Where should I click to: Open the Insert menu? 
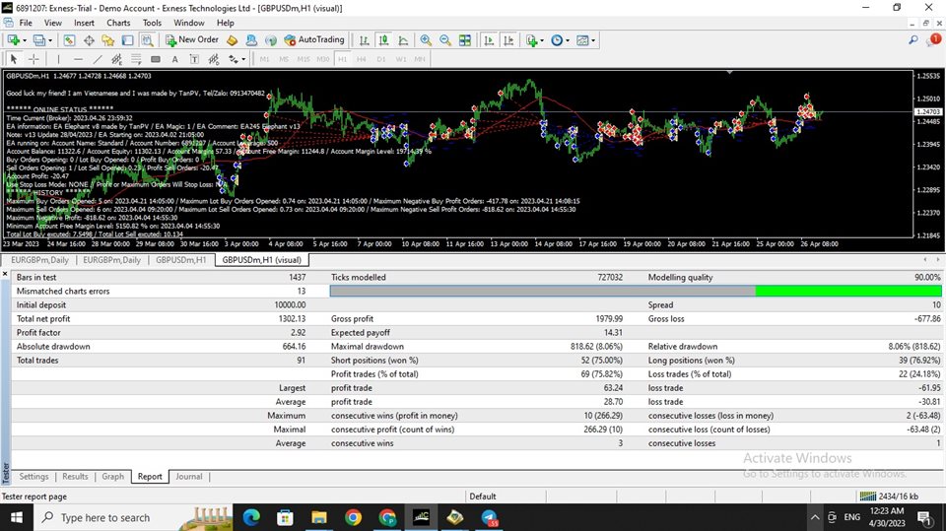pyautogui.click(x=84, y=23)
